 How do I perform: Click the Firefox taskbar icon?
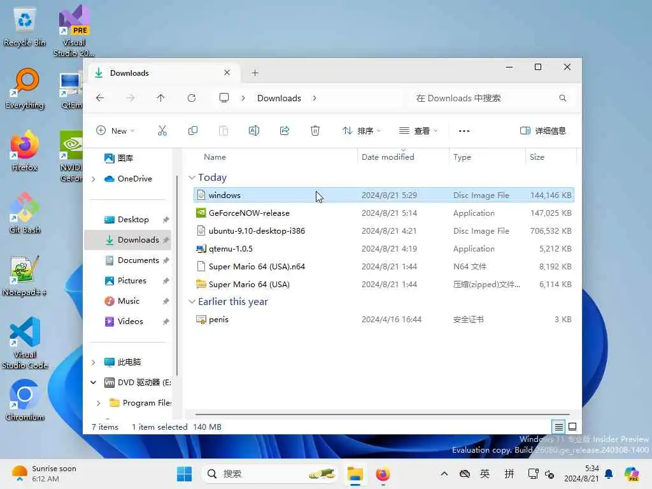click(x=383, y=474)
